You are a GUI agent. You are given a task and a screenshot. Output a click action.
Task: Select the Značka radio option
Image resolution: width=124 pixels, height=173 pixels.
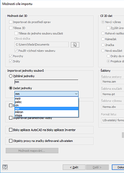(103, 45)
